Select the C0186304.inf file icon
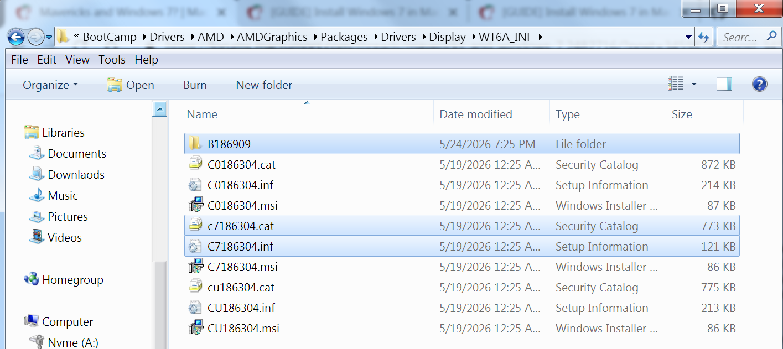This screenshot has height=349, width=783. (195, 185)
